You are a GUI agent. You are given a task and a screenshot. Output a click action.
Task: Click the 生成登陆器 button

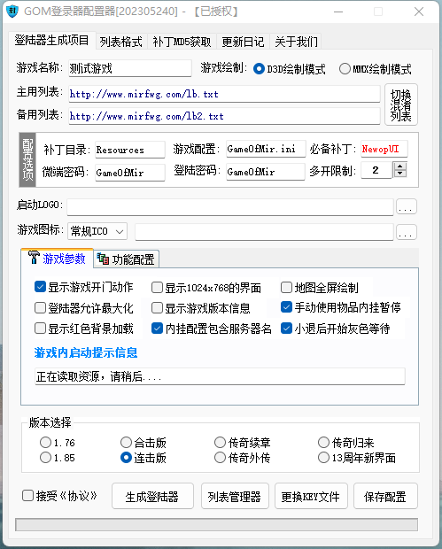tap(152, 496)
